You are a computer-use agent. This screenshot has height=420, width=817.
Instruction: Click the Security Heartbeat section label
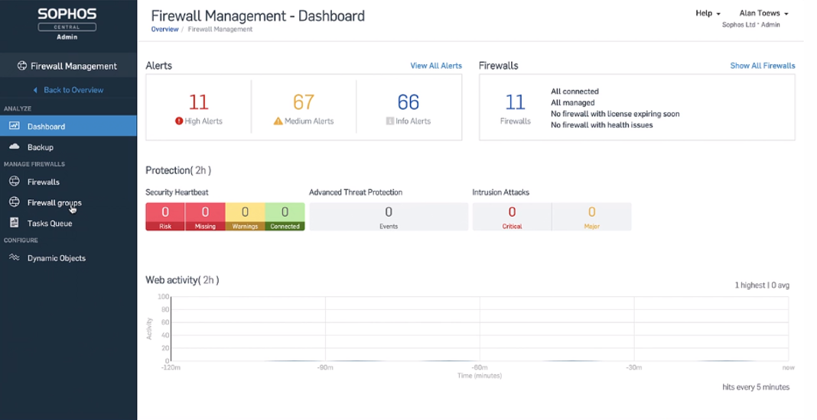pos(177,192)
